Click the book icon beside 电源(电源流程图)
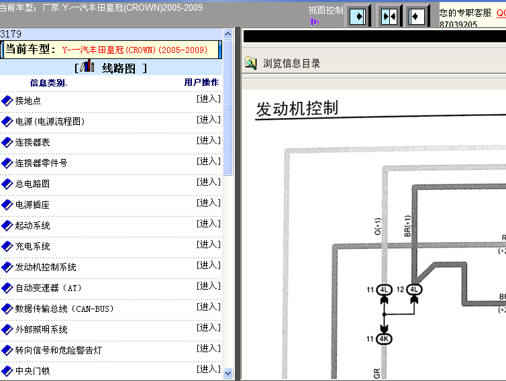Screen dimensions: 506x381 pos(7,121)
